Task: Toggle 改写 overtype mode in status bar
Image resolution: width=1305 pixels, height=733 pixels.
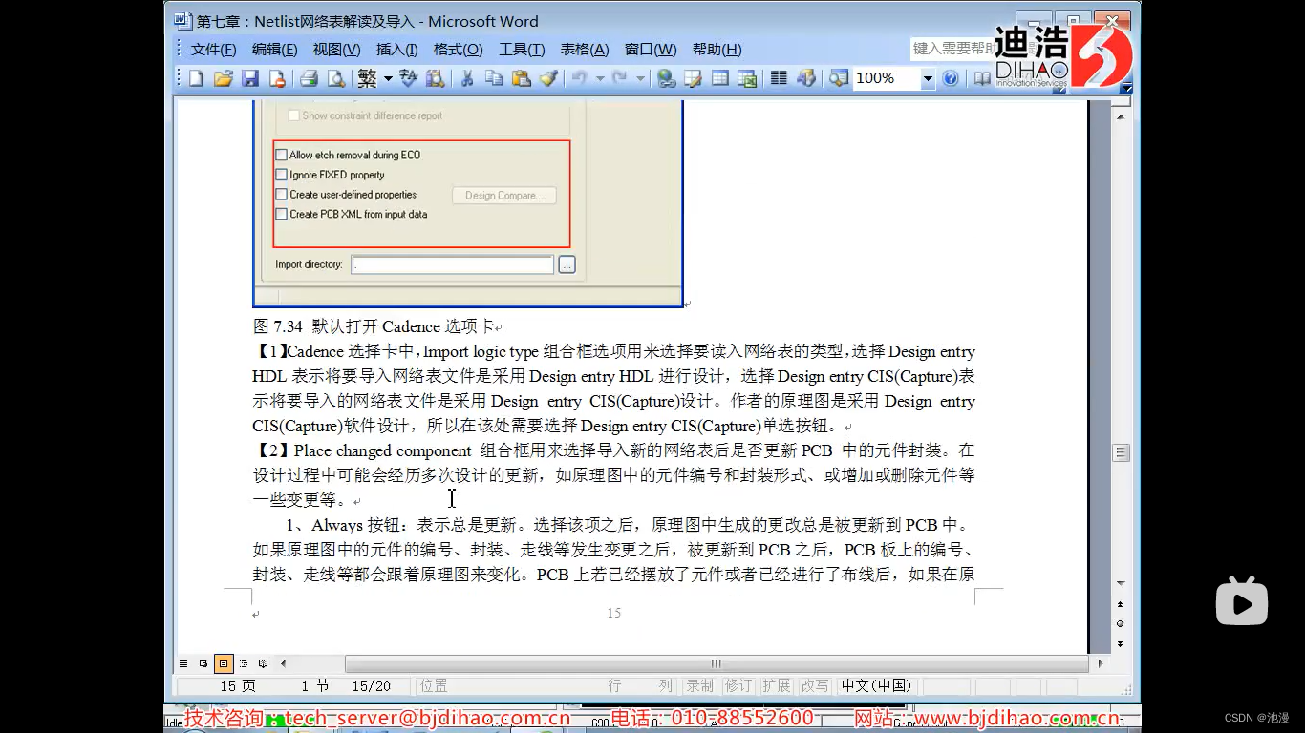Action: pos(815,685)
